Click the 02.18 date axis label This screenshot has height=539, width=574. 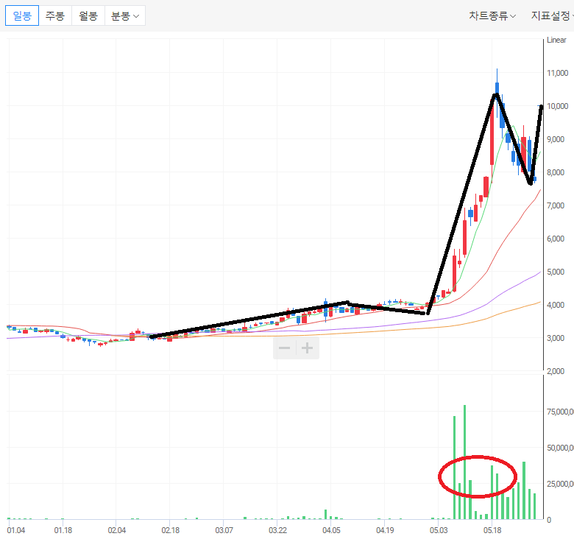170,530
